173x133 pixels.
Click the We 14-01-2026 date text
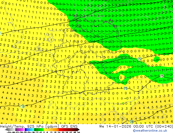pos(115,126)
